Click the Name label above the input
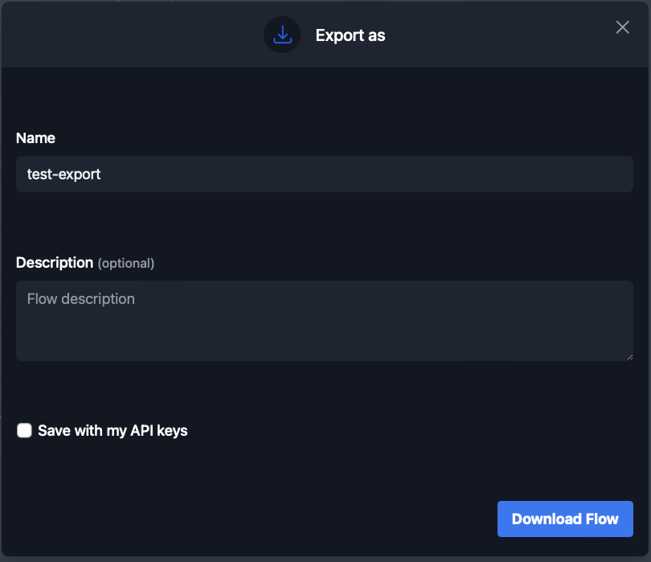The height and width of the screenshot is (562, 651). [35, 137]
